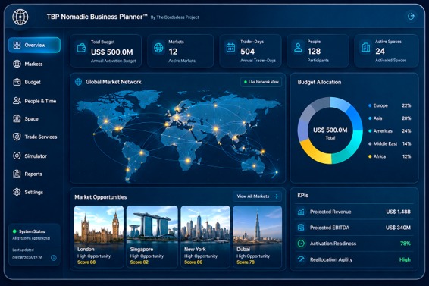Viewport: 429px width, 286px height.
Task: Click the globe logo icon in the header
Action: (x=20, y=17)
